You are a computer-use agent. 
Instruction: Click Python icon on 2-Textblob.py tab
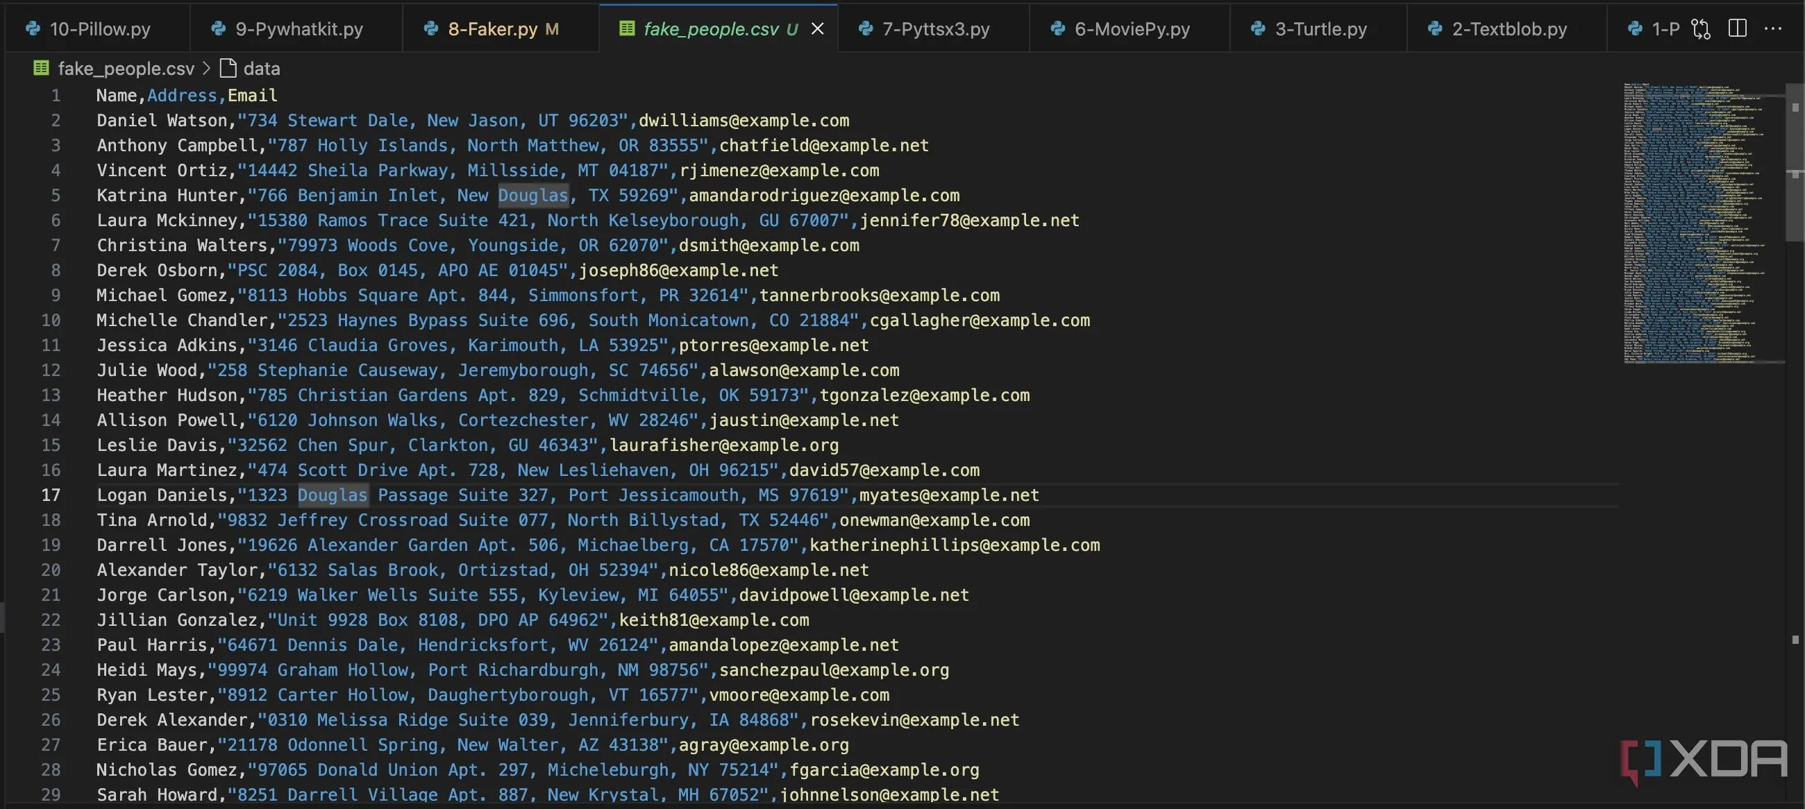(1435, 28)
